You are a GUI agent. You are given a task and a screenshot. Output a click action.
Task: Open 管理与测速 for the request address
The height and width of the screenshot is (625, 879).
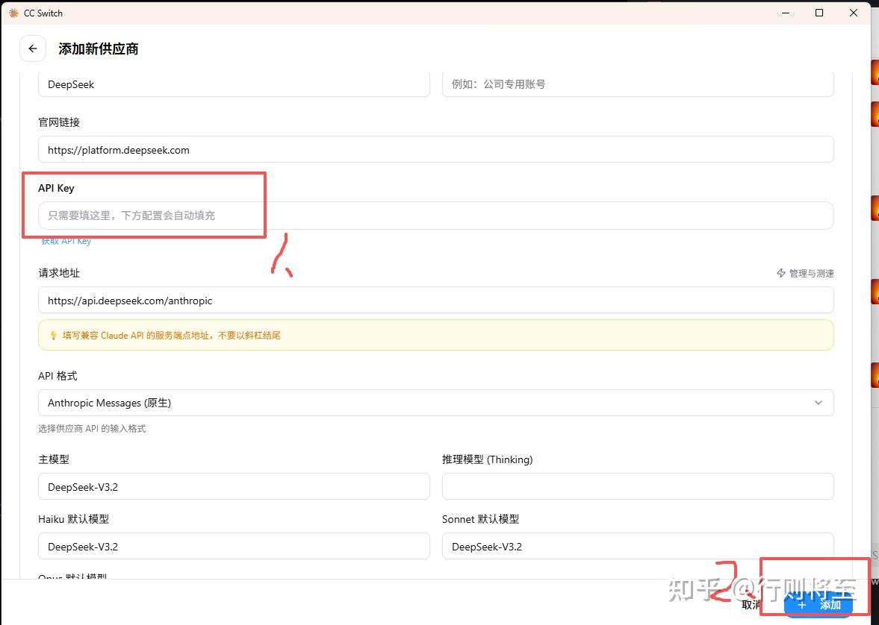[x=805, y=273]
